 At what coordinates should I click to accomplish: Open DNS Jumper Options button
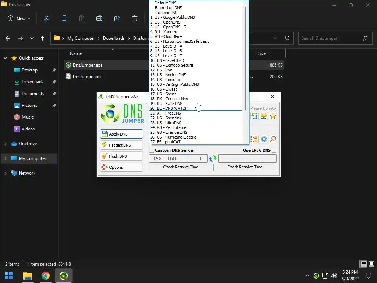pyautogui.click(x=121, y=167)
